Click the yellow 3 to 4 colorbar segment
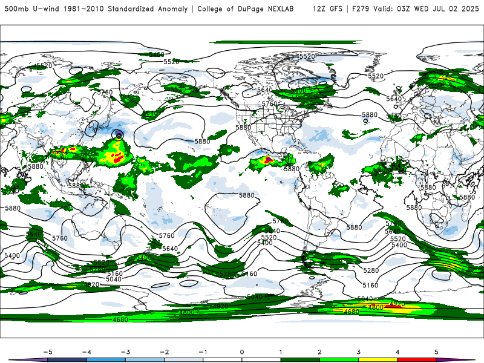This screenshot has width=484, height=363. click(378, 360)
